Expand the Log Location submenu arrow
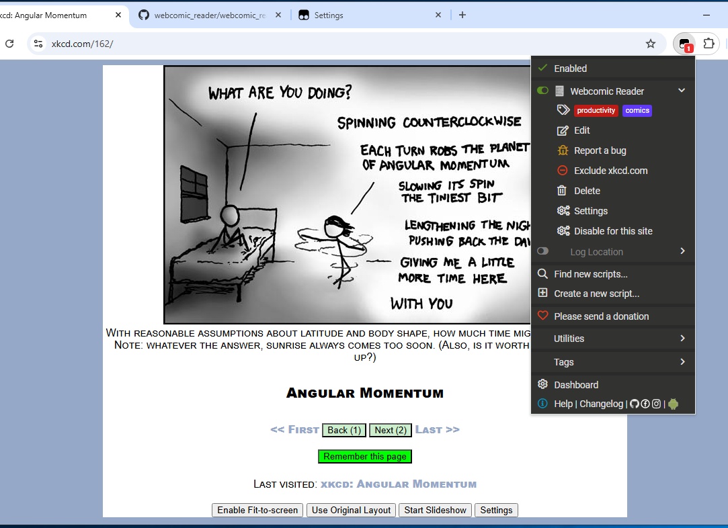Screen dimensions: 728x528 pyautogui.click(x=682, y=251)
